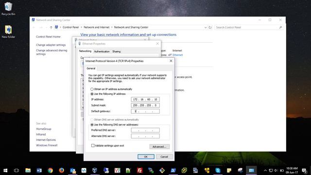Go to Control Panel Home
Image resolution: width=311 pixels, height=175 pixels.
point(48,37)
